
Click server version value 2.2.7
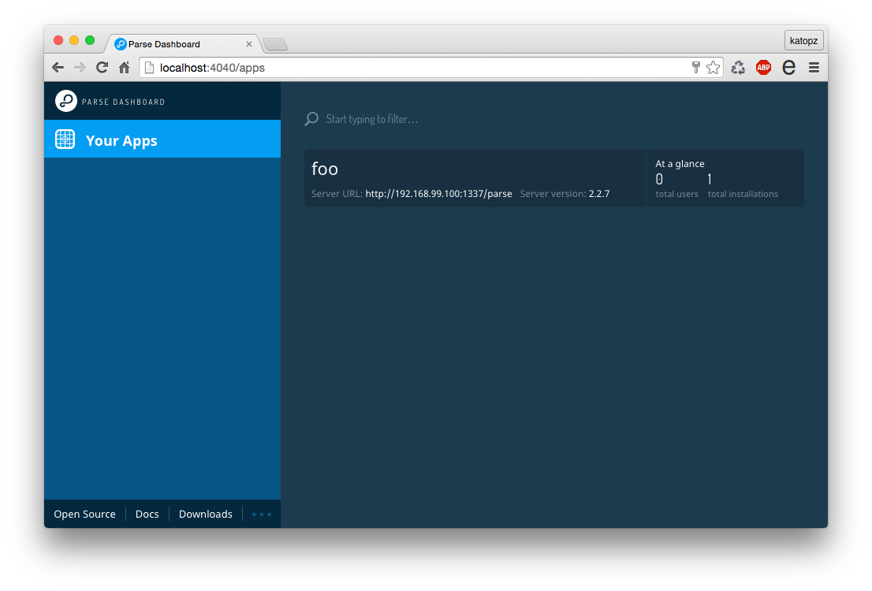(599, 194)
